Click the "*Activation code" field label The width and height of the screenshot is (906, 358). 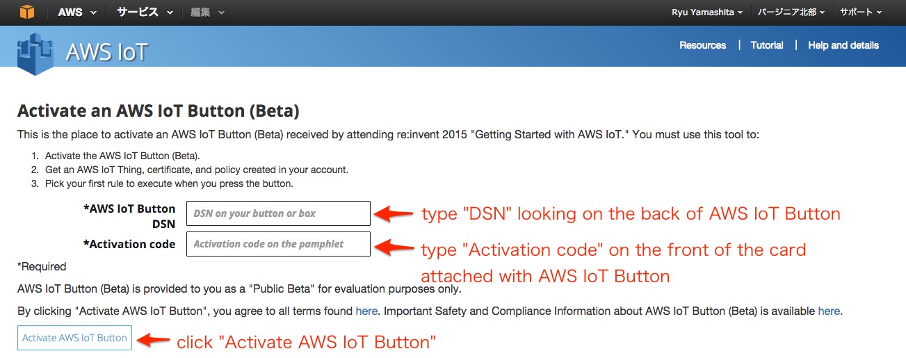coord(129,244)
